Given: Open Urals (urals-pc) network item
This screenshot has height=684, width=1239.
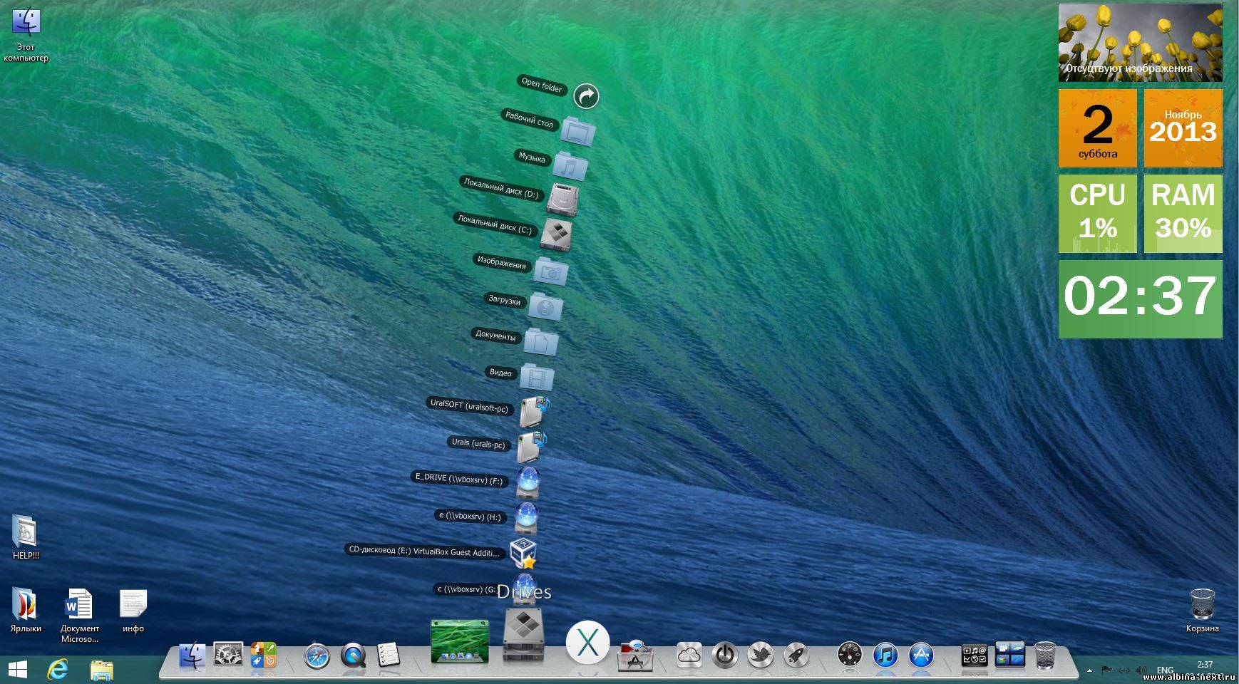Looking at the screenshot, I should pos(532,447).
